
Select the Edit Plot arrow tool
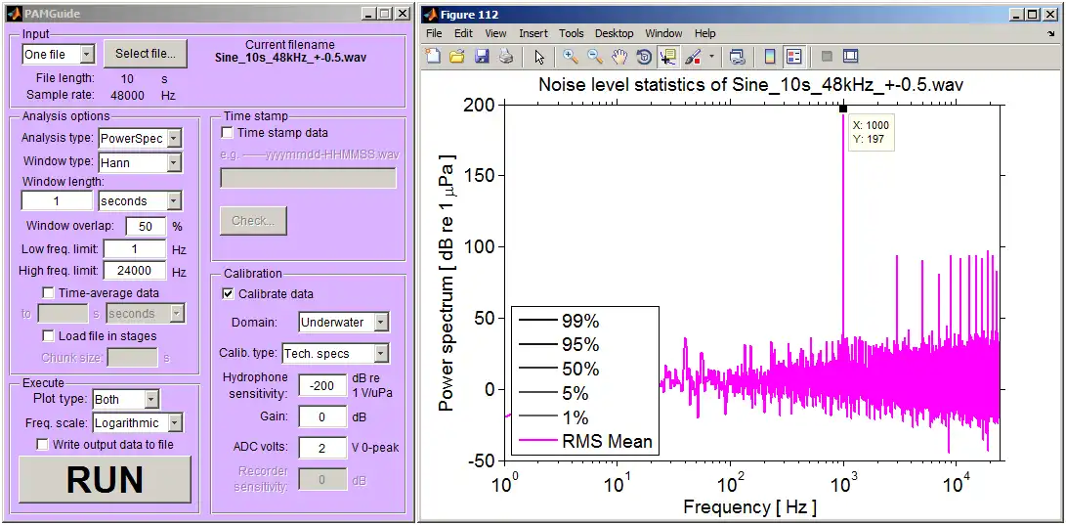coord(539,57)
